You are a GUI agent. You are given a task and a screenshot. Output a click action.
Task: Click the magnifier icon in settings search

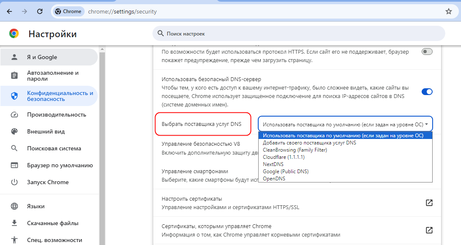click(x=160, y=33)
